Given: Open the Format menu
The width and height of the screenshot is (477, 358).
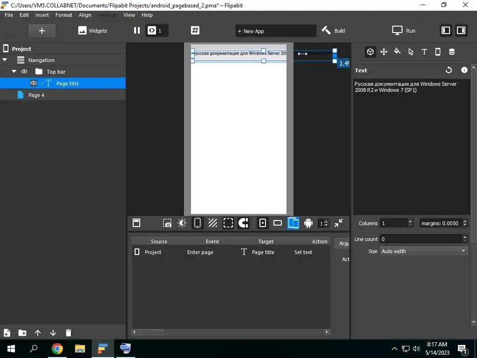Looking at the screenshot, I should (x=63, y=15).
